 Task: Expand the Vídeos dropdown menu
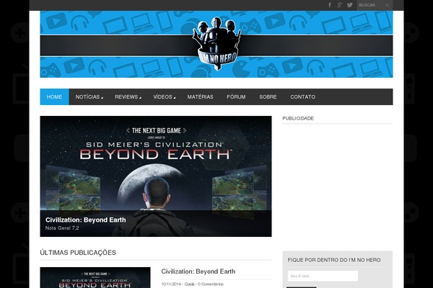click(x=164, y=96)
